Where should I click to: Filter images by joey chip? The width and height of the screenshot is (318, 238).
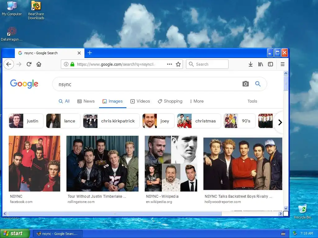click(158, 121)
